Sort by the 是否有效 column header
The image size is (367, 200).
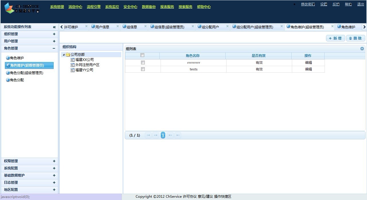[259, 56]
